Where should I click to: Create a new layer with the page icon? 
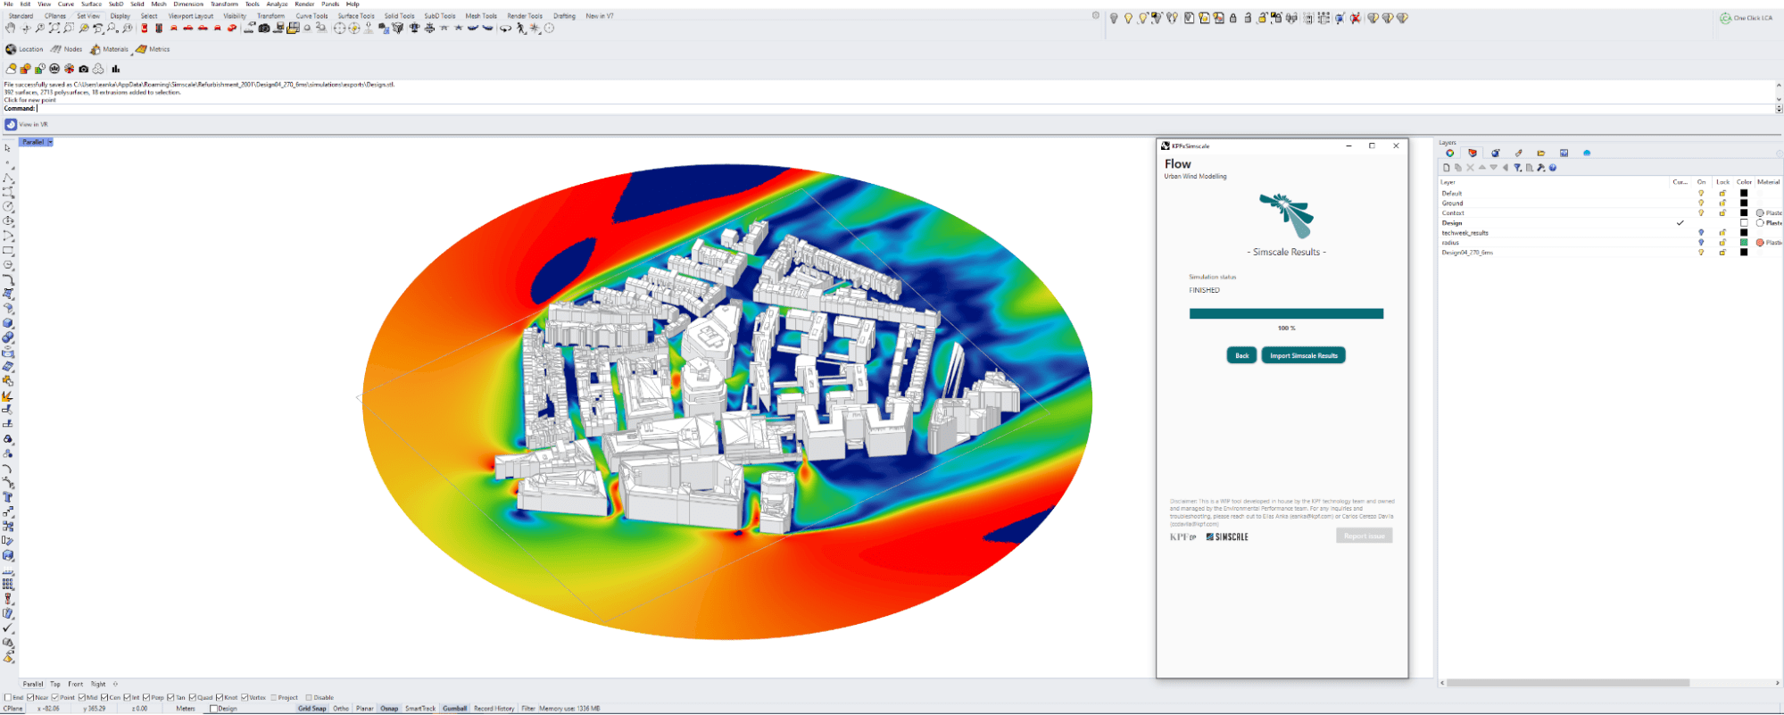pos(1447,168)
